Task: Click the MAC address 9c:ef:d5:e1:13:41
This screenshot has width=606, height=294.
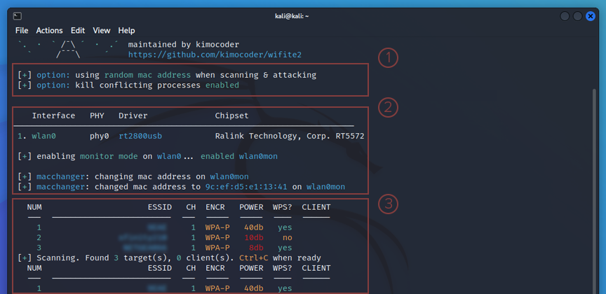Action: (246, 187)
